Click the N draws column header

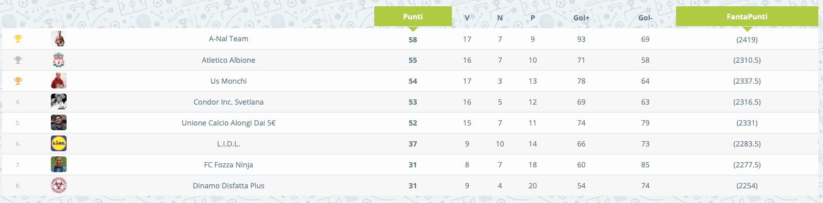point(500,18)
